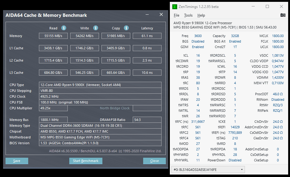The width and height of the screenshot is (290, 177).
Task: Click the Motherboard field MSI MPG B550
Action: click(100, 137)
